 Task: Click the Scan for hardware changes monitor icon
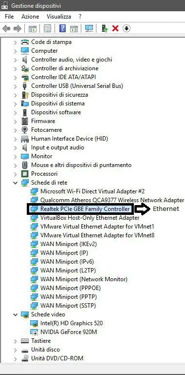click(89, 28)
